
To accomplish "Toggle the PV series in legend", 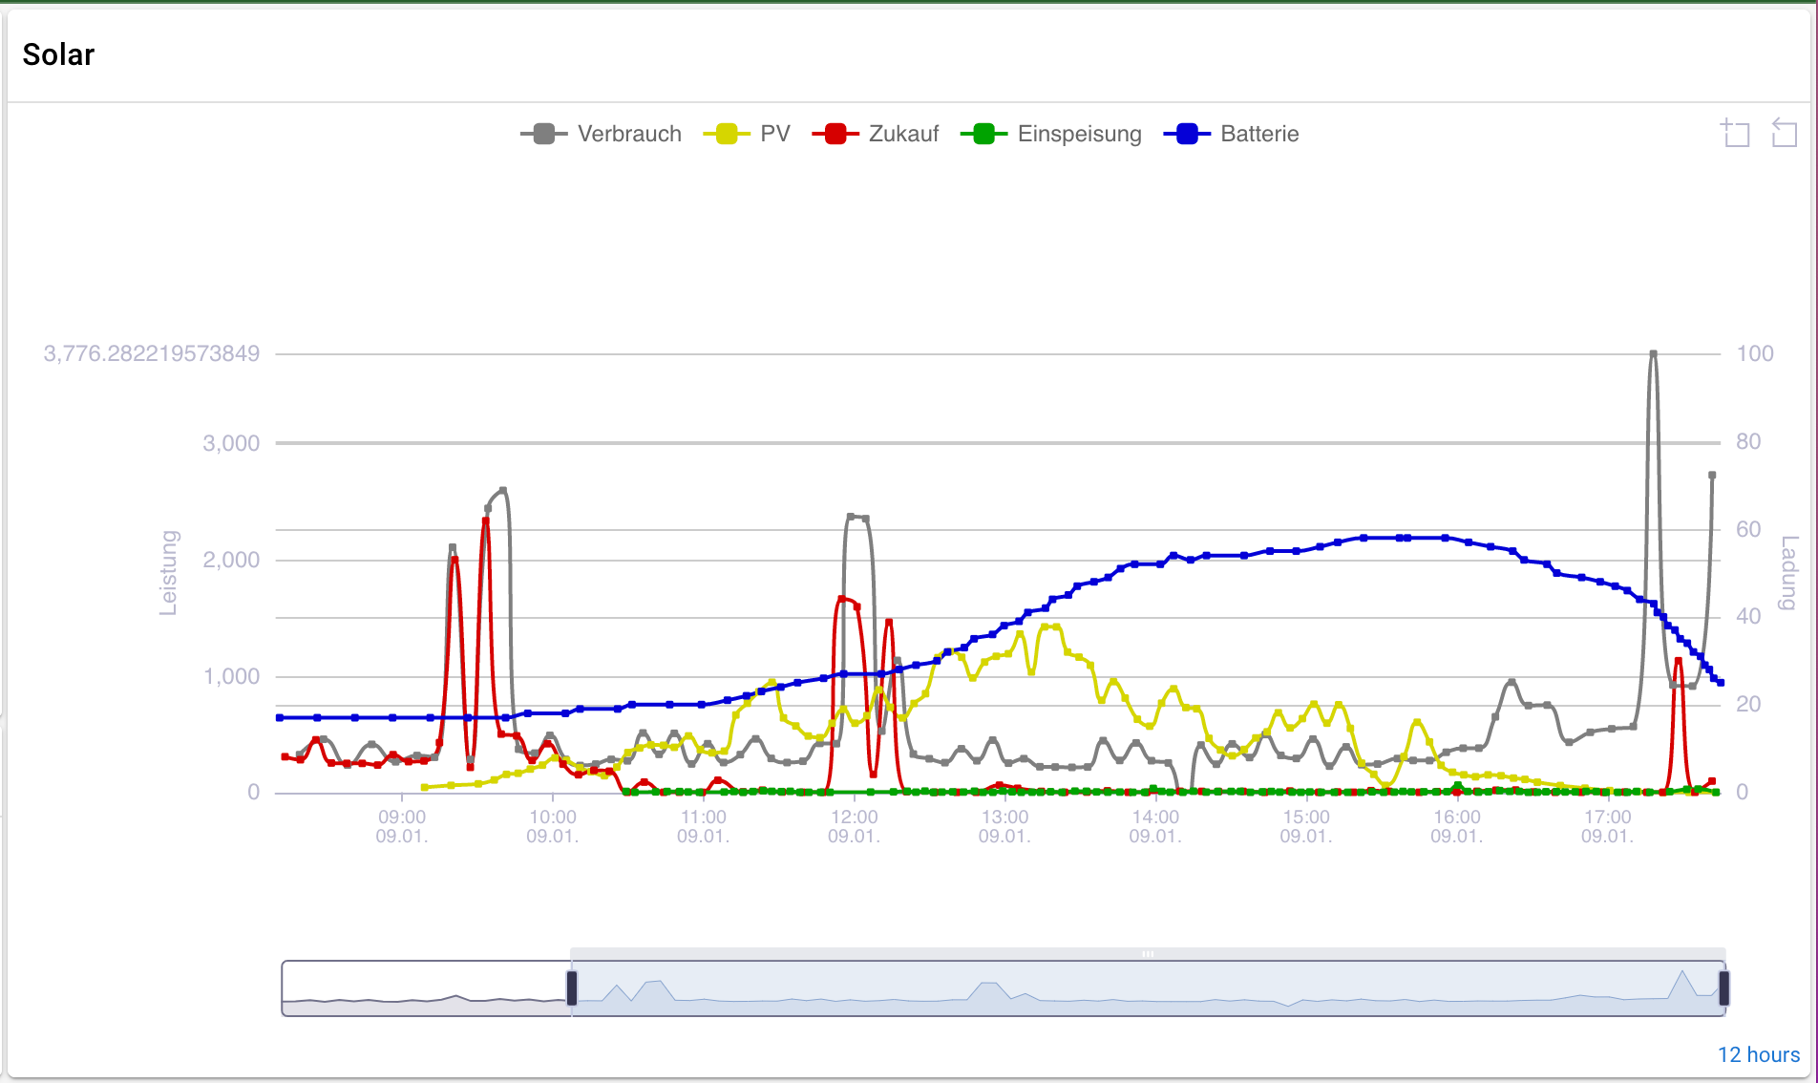I will (747, 134).
